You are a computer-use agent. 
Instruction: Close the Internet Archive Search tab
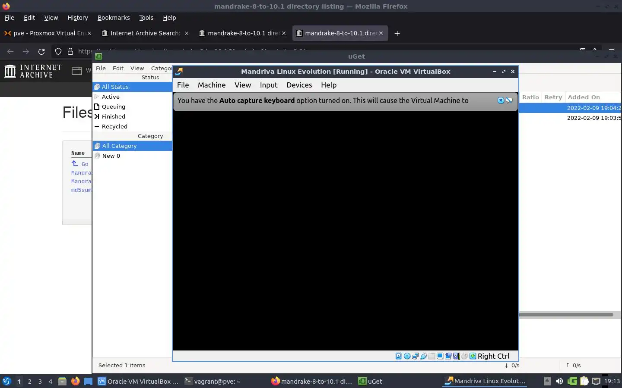point(187,33)
